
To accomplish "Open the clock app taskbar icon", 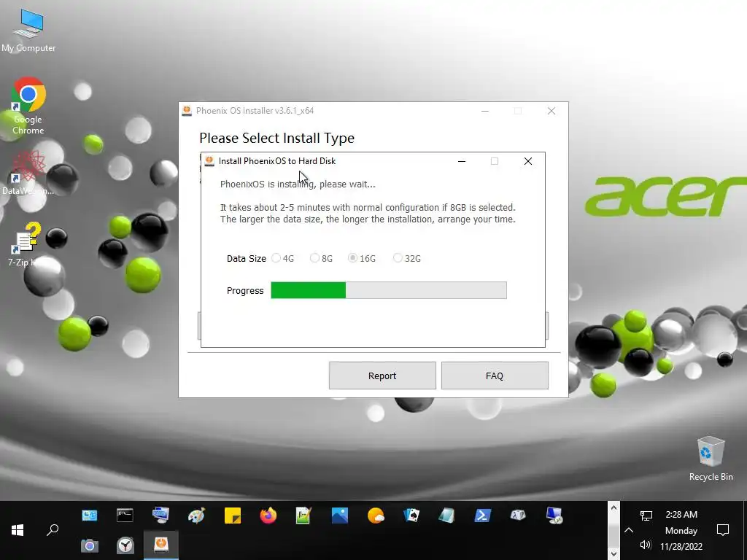I will pyautogui.click(x=125, y=545).
